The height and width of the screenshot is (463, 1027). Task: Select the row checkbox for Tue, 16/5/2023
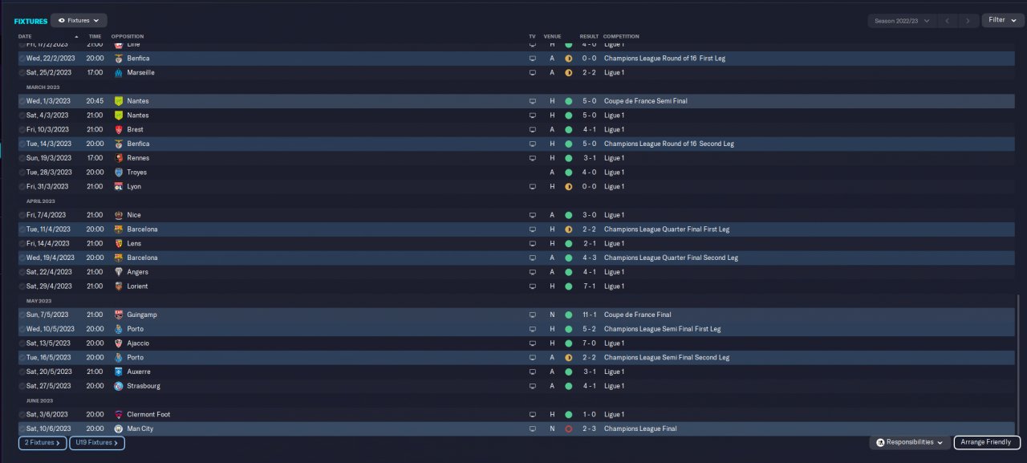[22, 358]
